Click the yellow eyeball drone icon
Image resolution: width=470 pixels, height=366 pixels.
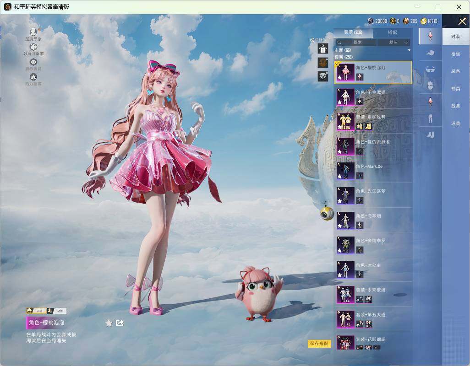click(x=327, y=213)
